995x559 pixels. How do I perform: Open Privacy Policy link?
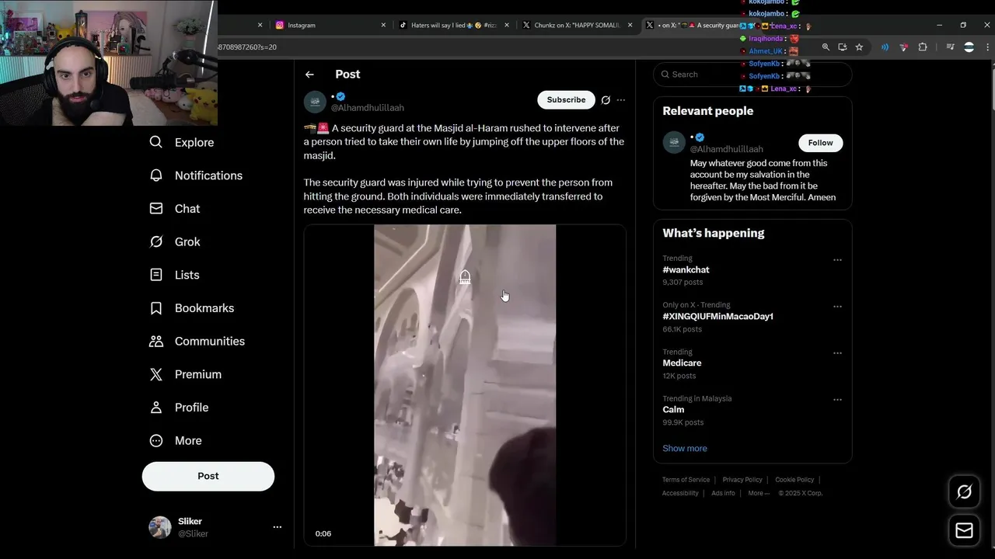(742, 480)
